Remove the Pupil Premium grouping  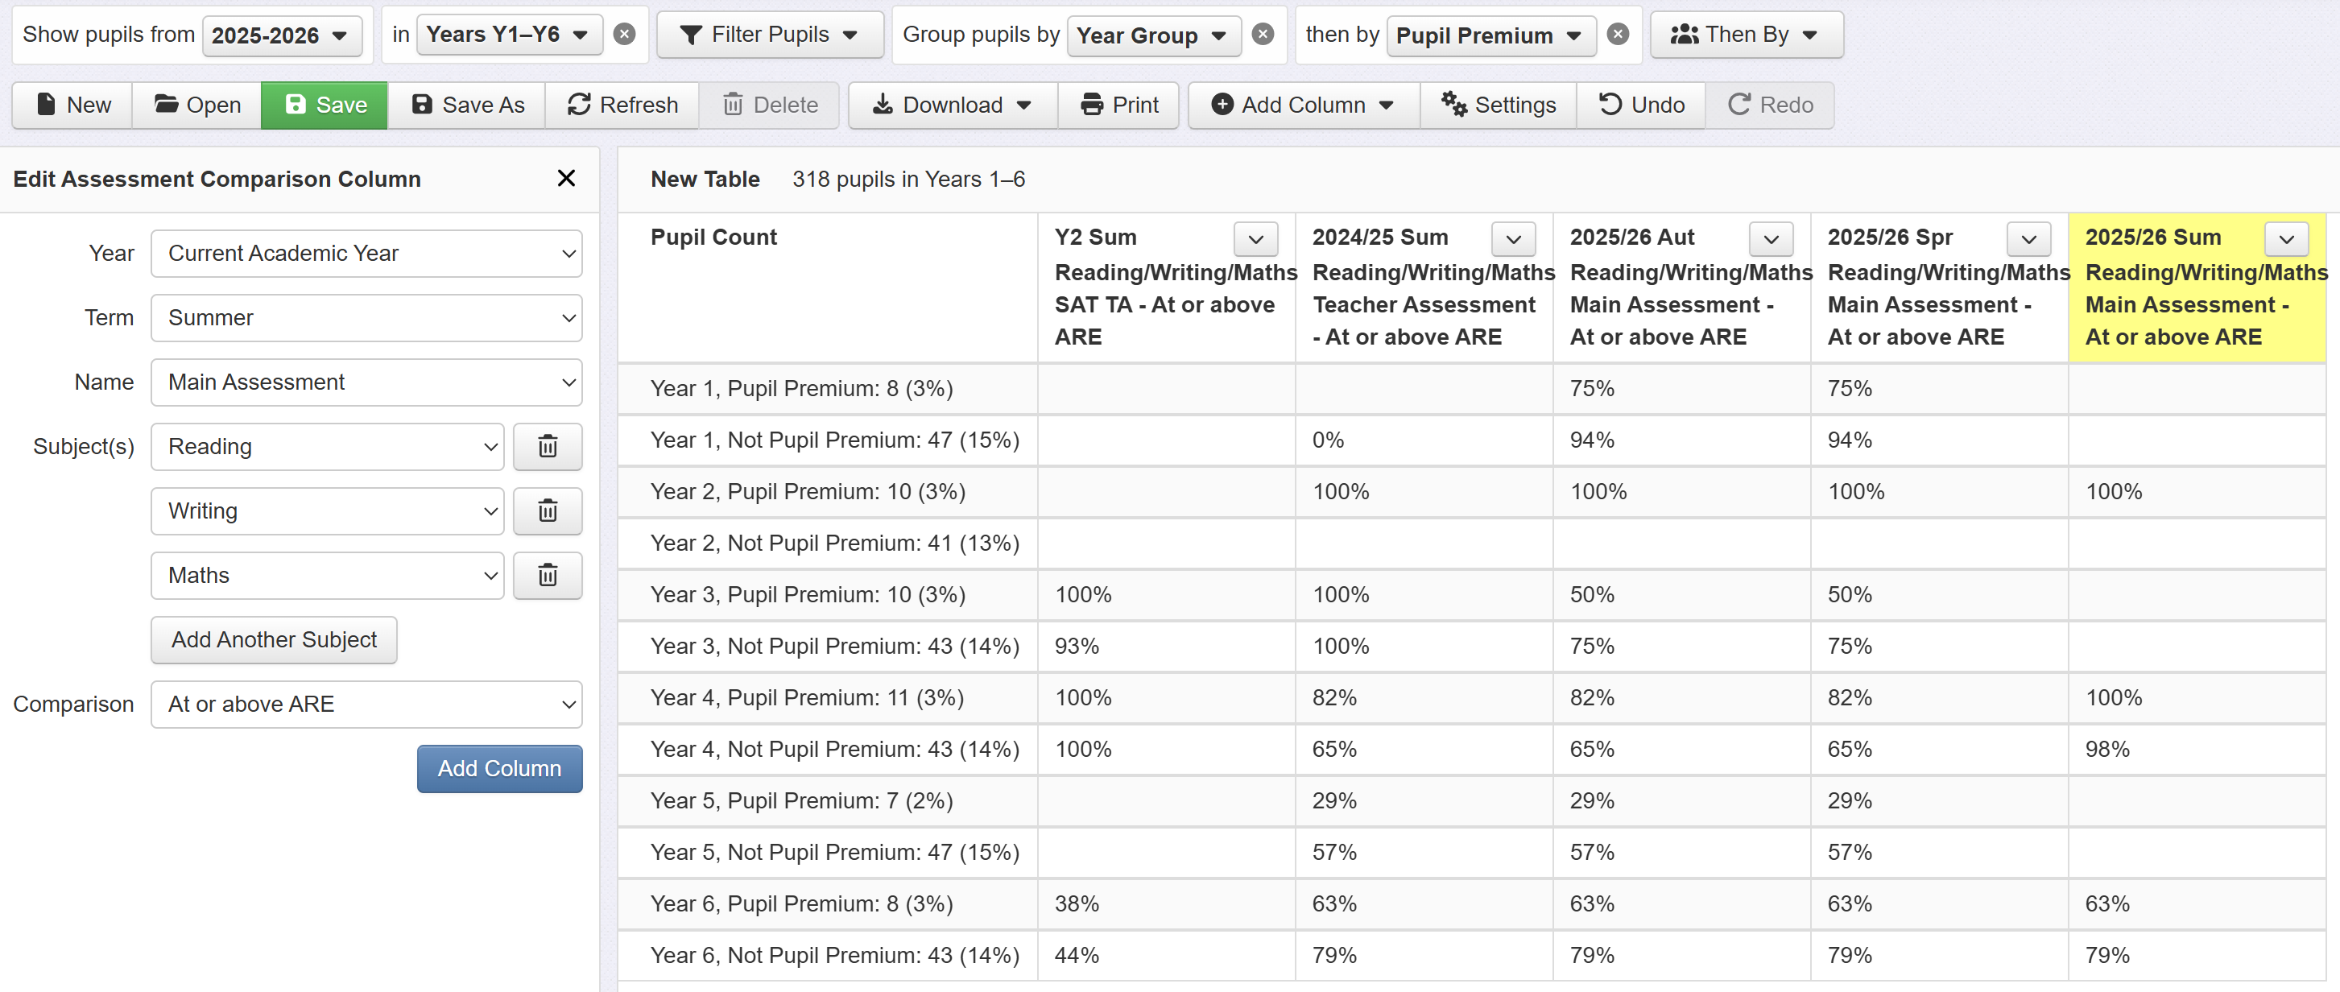pyautogui.click(x=1618, y=35)
